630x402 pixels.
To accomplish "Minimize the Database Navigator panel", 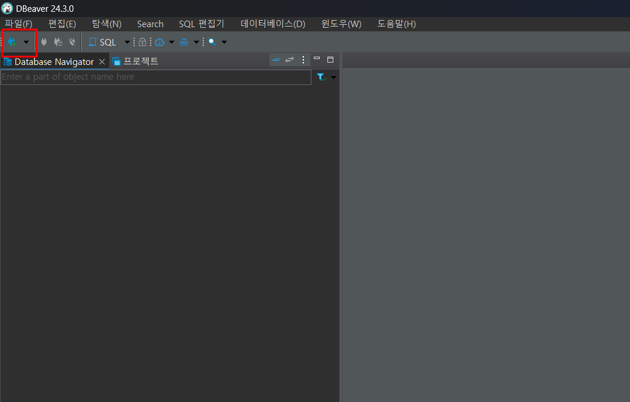I will (317, 58).
